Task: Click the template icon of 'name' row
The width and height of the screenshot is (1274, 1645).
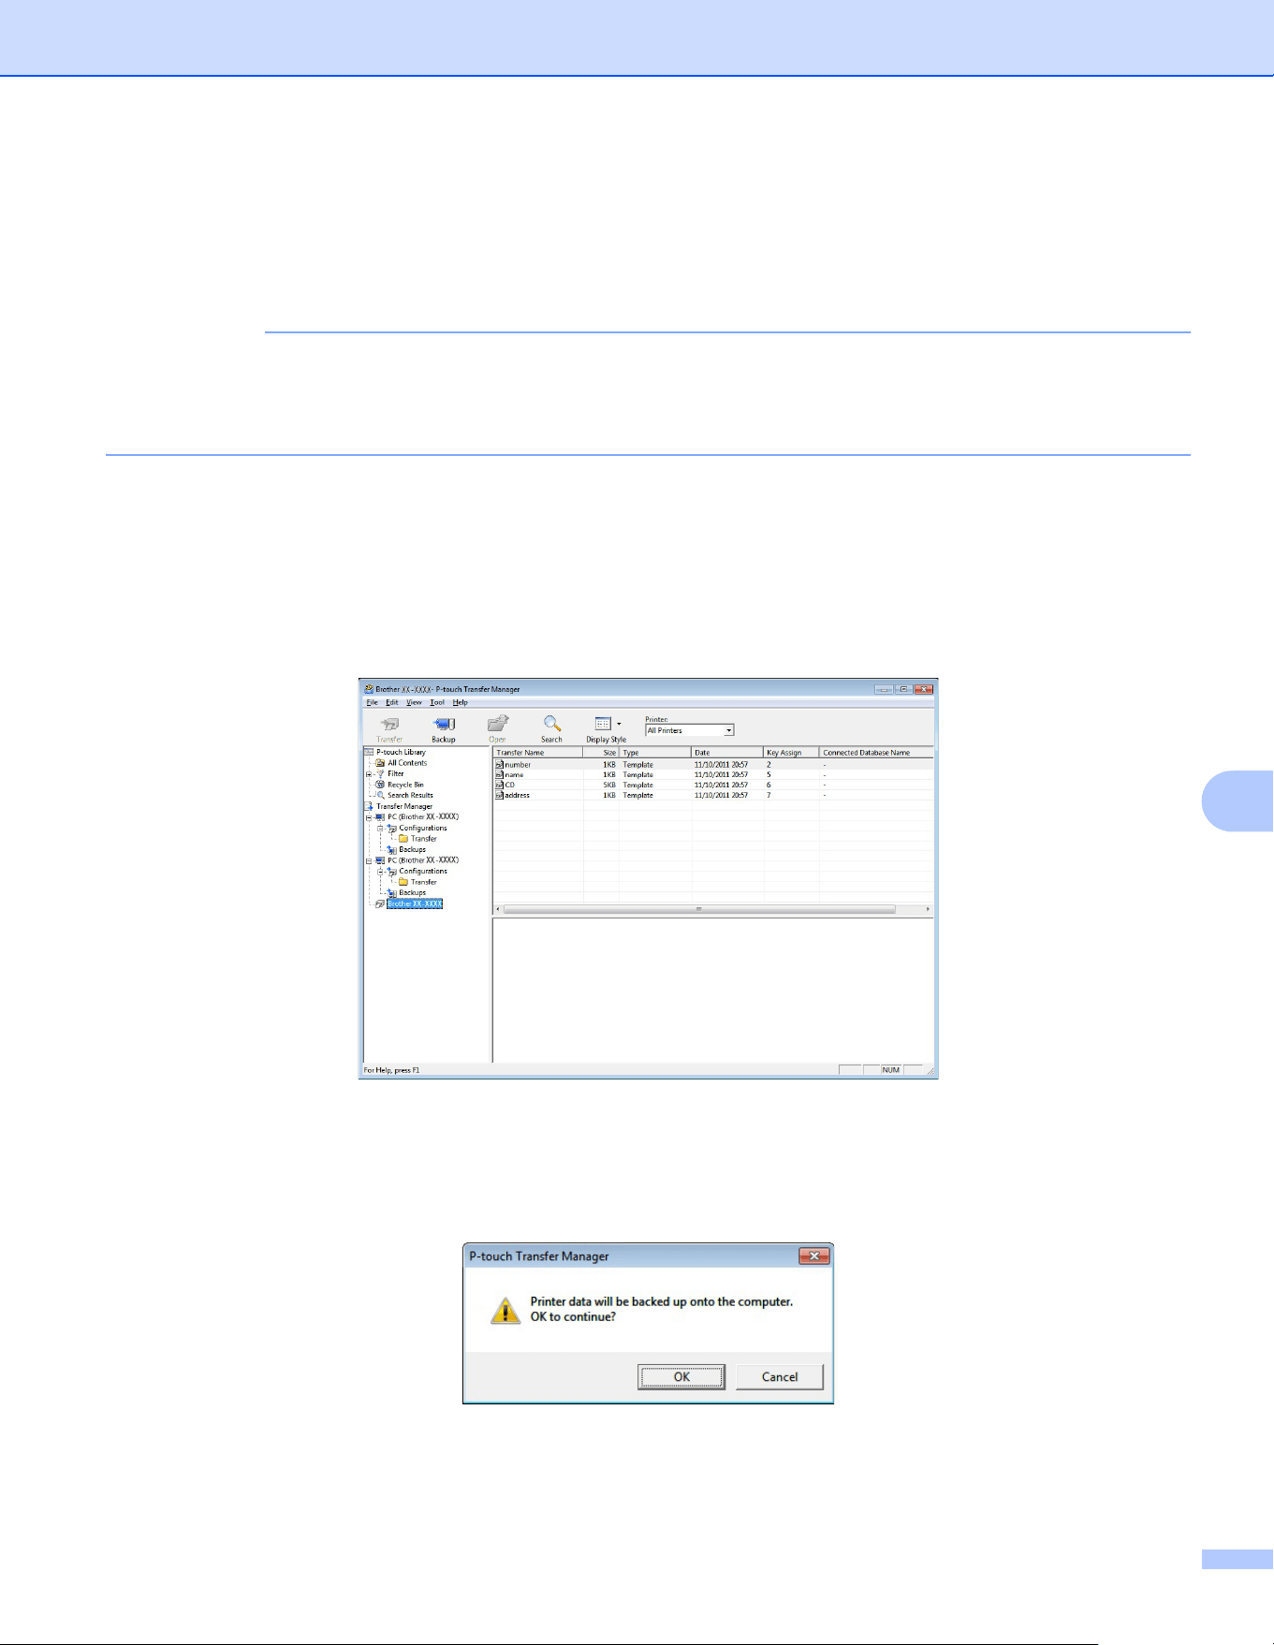Action: tap(499, 775)
